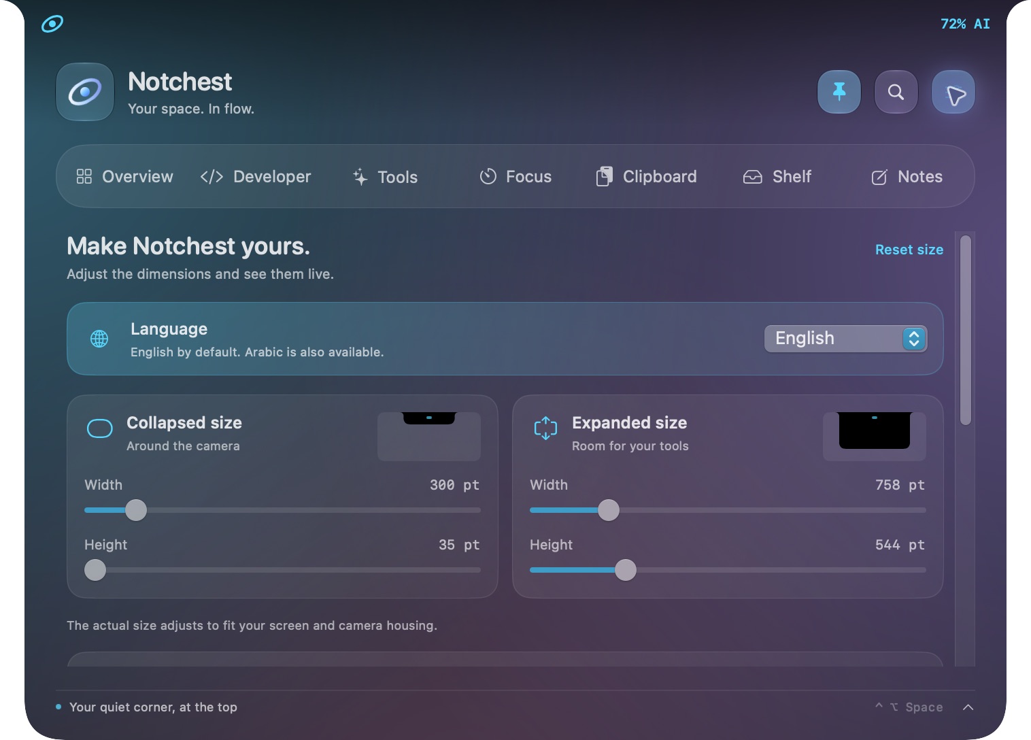Click the vertical scrollbar on the right
The width and height of the screenshot is (1031, 740).
point(966,330)
